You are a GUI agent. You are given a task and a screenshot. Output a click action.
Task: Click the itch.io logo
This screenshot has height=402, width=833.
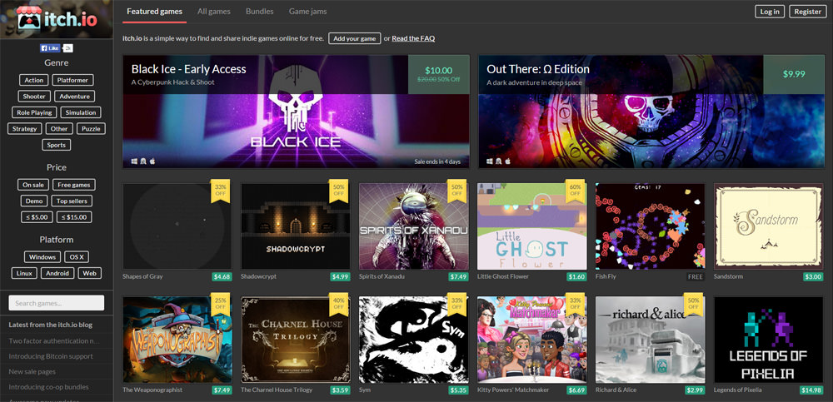click(57, 17)
